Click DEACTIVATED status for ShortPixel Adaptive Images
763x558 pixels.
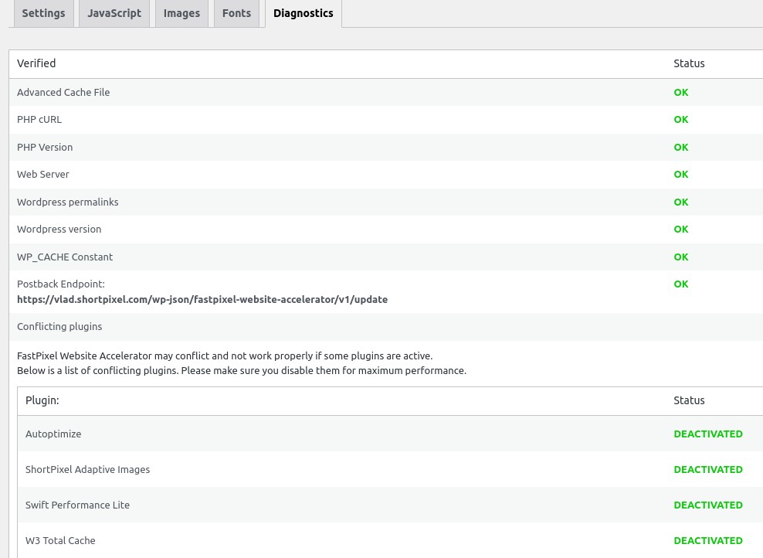point(707,470)
